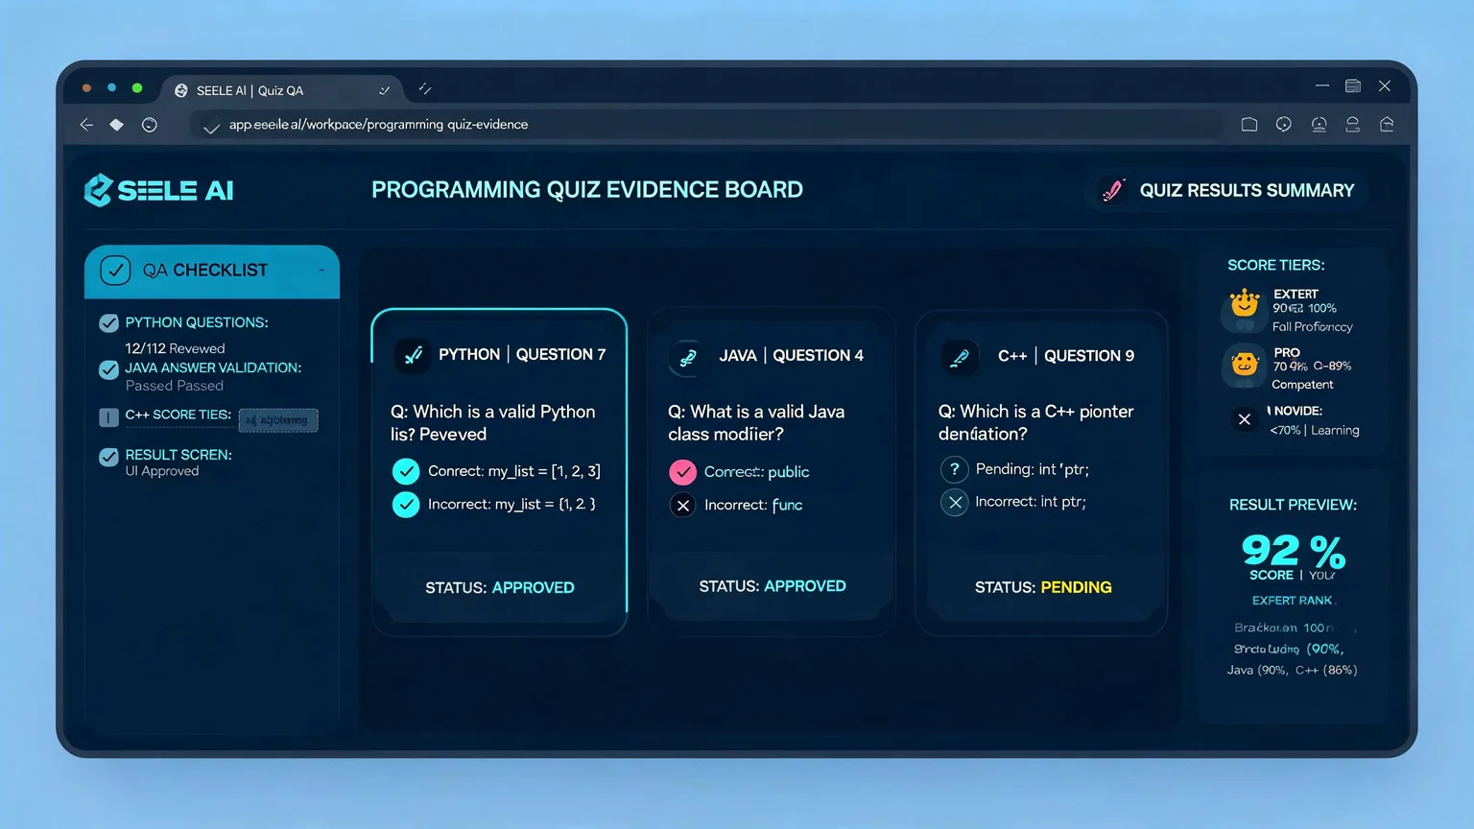Screen dimensions: 1474x829
Task: Select the SEELE AI | Quiz QA tab
Action: (281, 90)
